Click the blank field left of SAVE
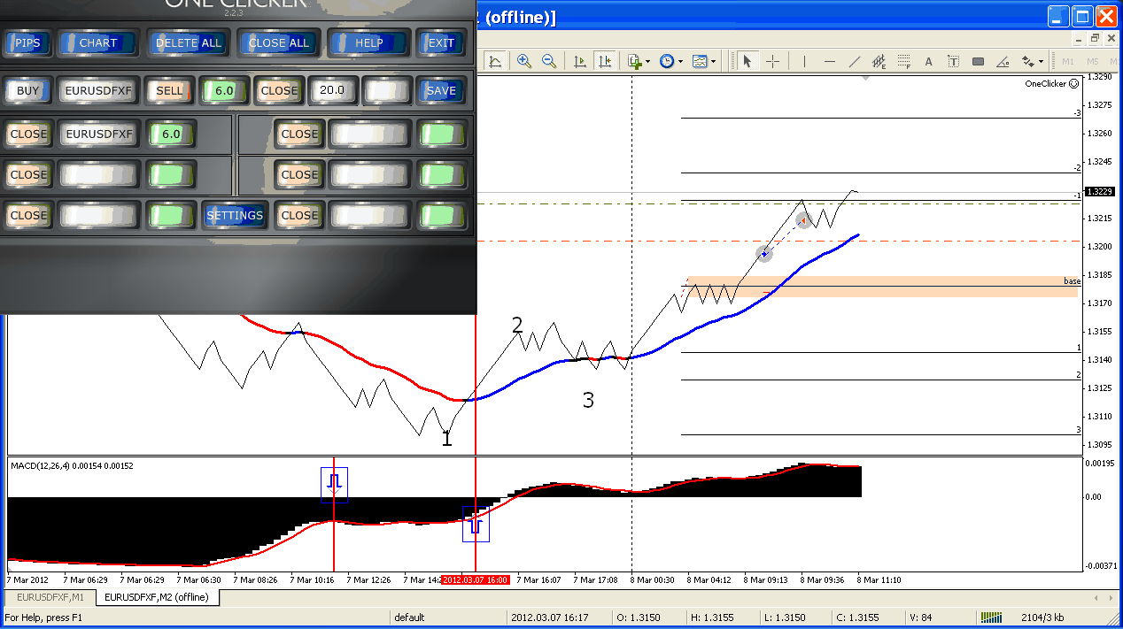Image resolution: width=1123 pixels, height=629 pixels. click(386, 90)
